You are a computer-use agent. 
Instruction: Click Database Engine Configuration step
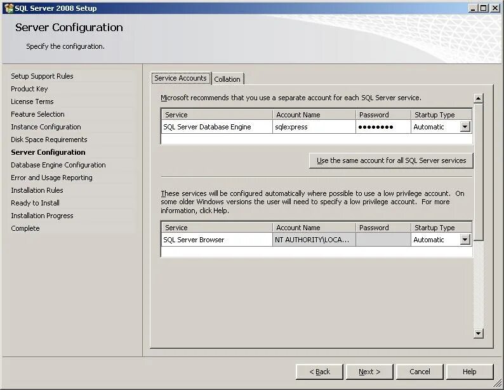click(58, 165)
